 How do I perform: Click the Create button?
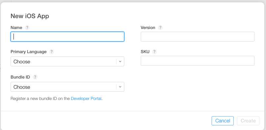(248, 121)
